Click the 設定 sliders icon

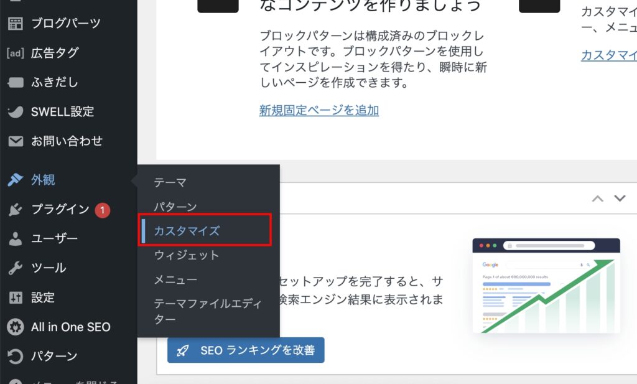[x=15, y=297]
